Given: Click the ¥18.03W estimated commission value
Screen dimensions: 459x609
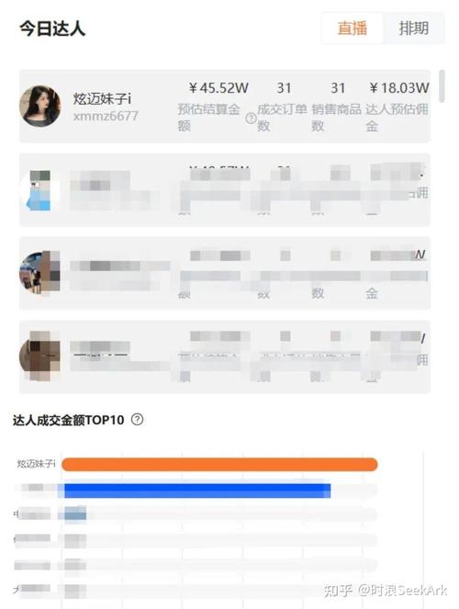Looking at the screenshot, I should pyautogui.click(x=398, y=88).
